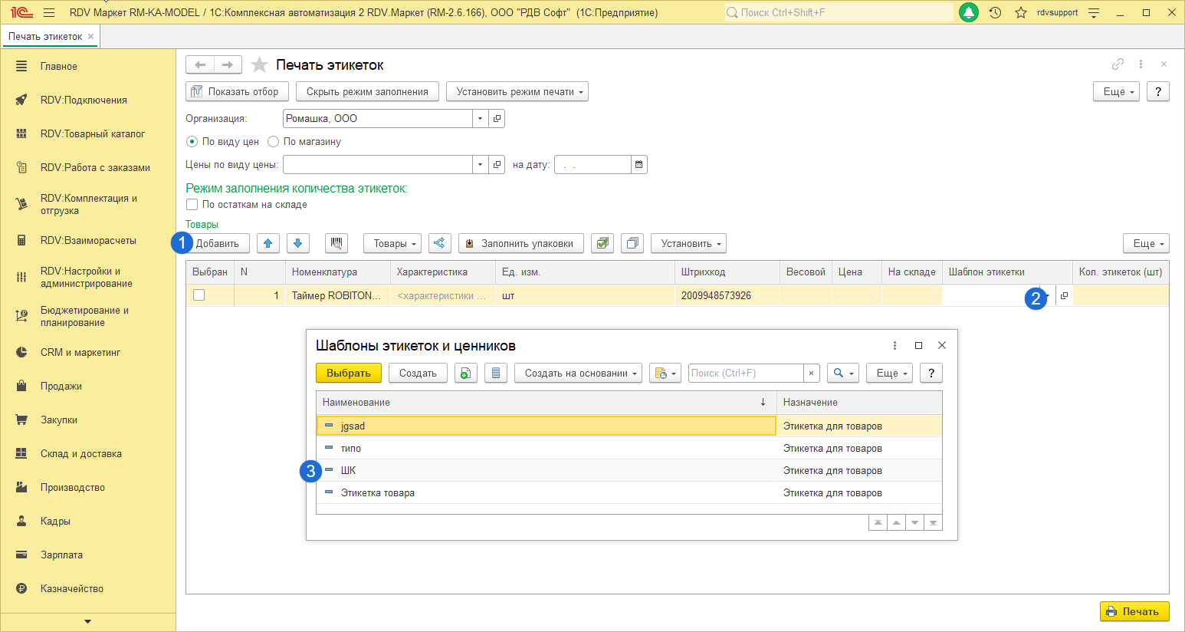The image size is (1185, 632).
Task: Open 'Установить режим печати' dropdown
Action: pos(517,91)
